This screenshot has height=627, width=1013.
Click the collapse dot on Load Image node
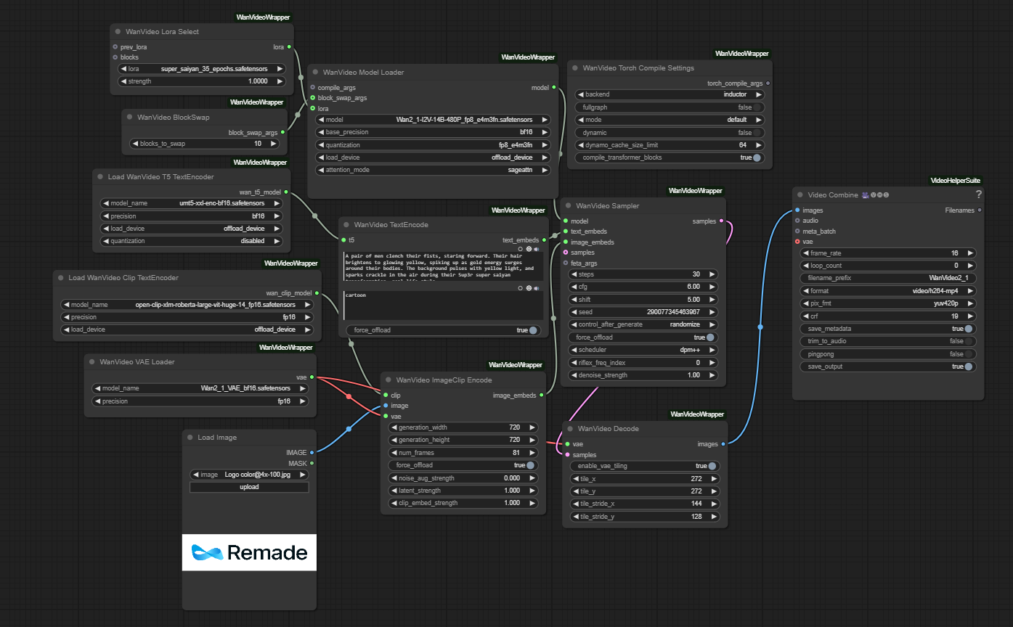190,437
